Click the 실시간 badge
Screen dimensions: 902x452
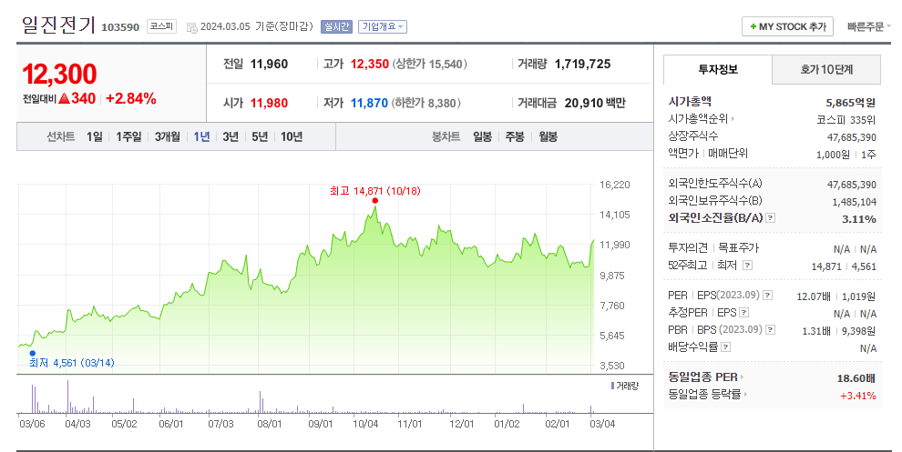[x=336, y=26]
